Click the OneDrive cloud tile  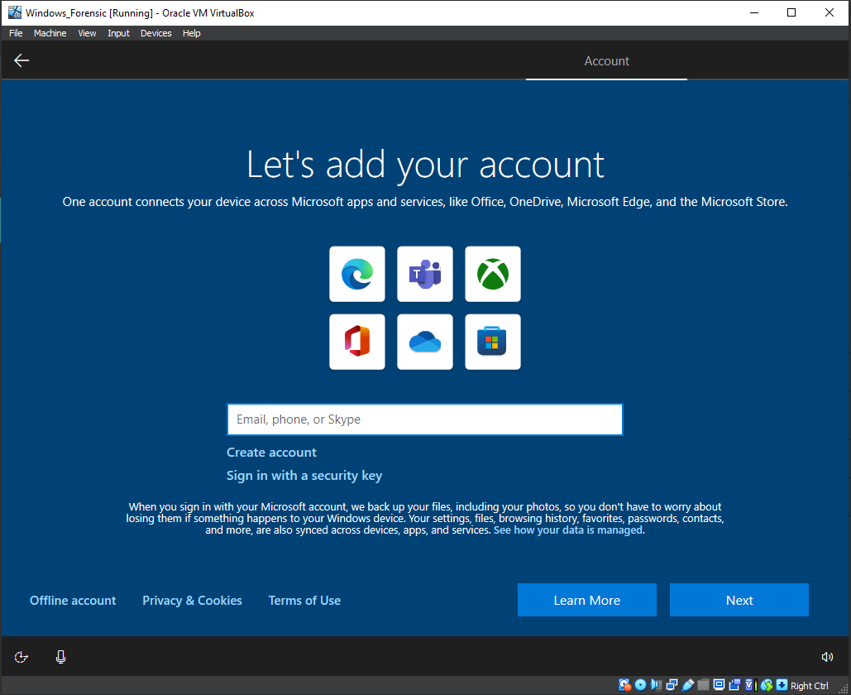coord(425,342)
